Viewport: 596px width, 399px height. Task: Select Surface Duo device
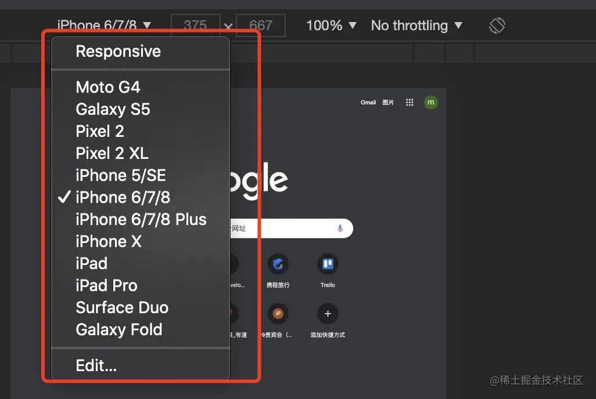(x=140, y=307)
